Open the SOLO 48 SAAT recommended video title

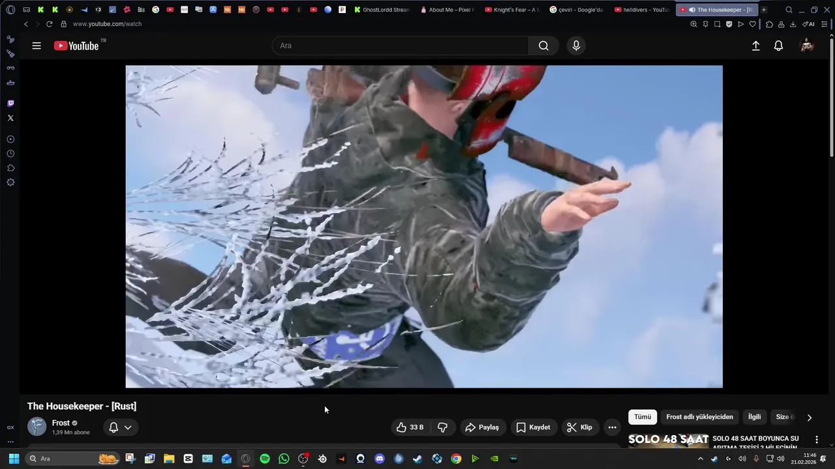[x=756, y=442]
